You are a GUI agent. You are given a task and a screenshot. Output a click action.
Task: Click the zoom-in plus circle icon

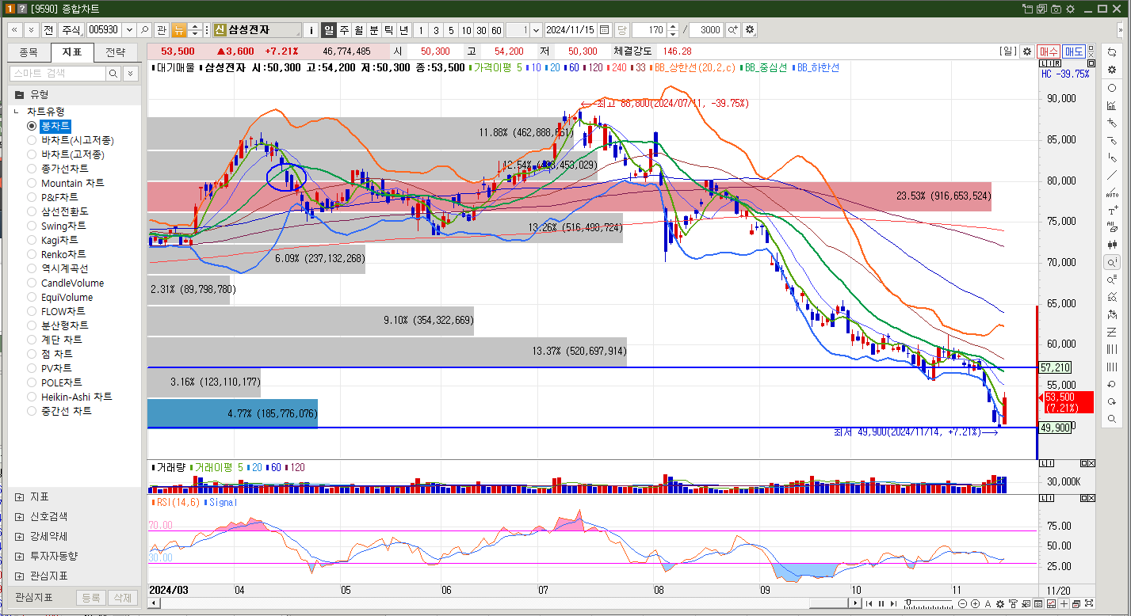tap(975, 603)
